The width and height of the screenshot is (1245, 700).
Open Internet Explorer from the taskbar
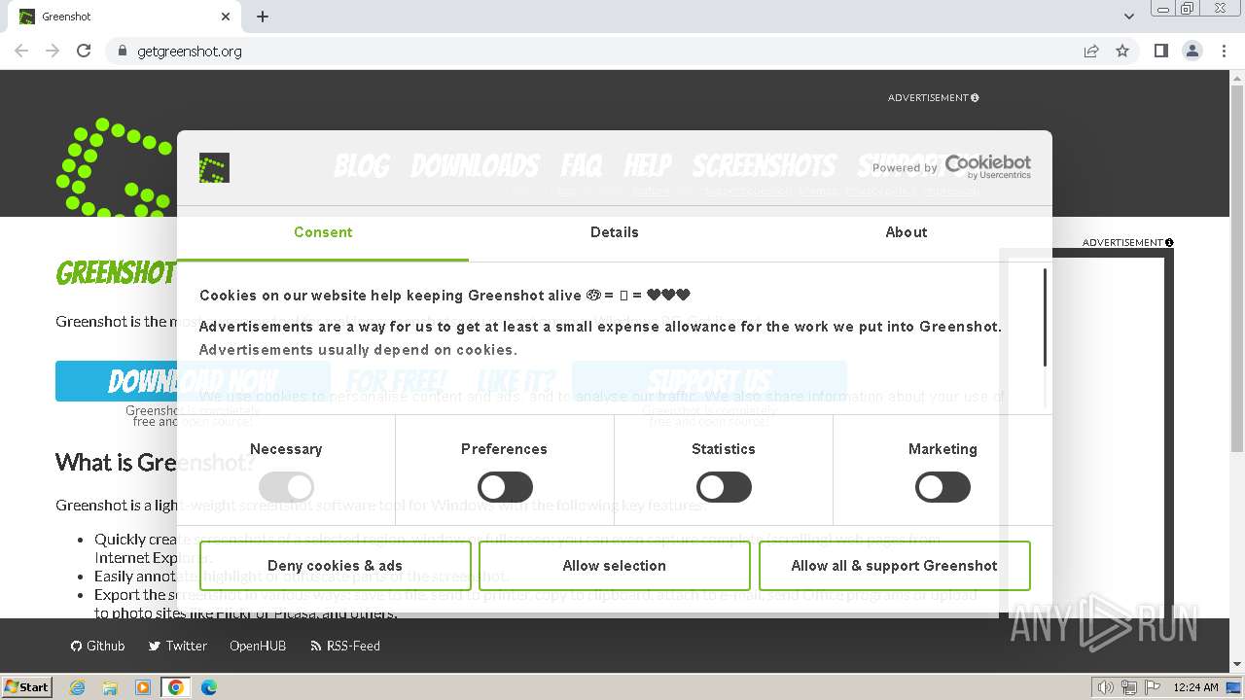point(78,687)
